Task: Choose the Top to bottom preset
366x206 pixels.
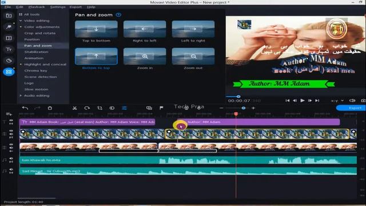Action: coord(96,29)
